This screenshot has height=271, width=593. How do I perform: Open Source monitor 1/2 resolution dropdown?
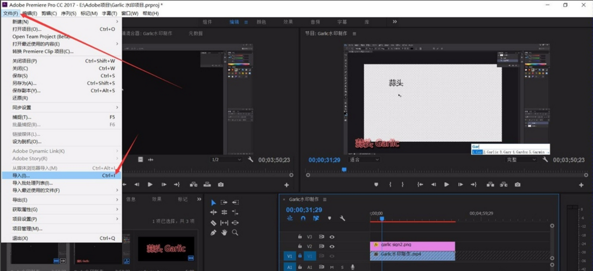click(225, 159)
